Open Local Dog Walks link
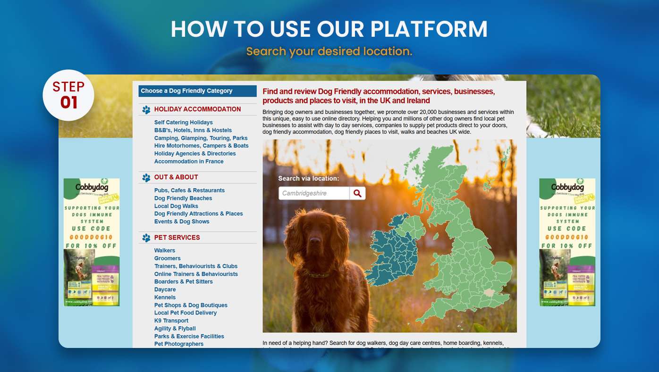 pyautogui.click(x=176, y=206)
